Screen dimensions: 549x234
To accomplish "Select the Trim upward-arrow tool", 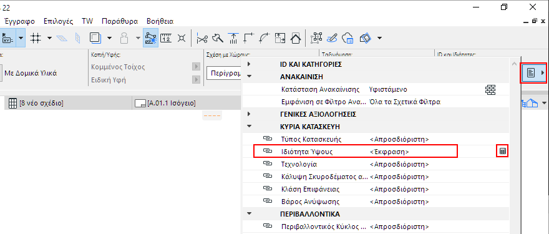I will pos(233,38).
